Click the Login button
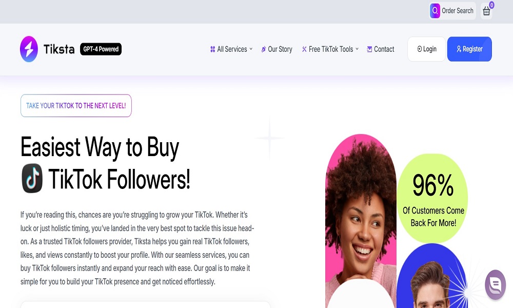The height and width of the screenshot is (308, 513). [426, 49]
